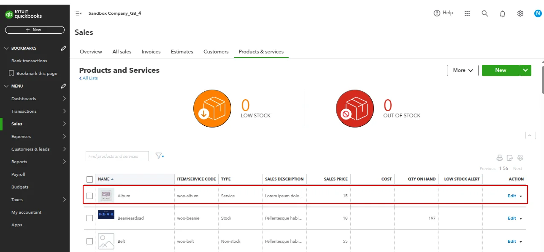Image resolution: width=544 pixels, height=252 pixels.
Task: Expand the green New button arrow
Action: coord(525,70)
